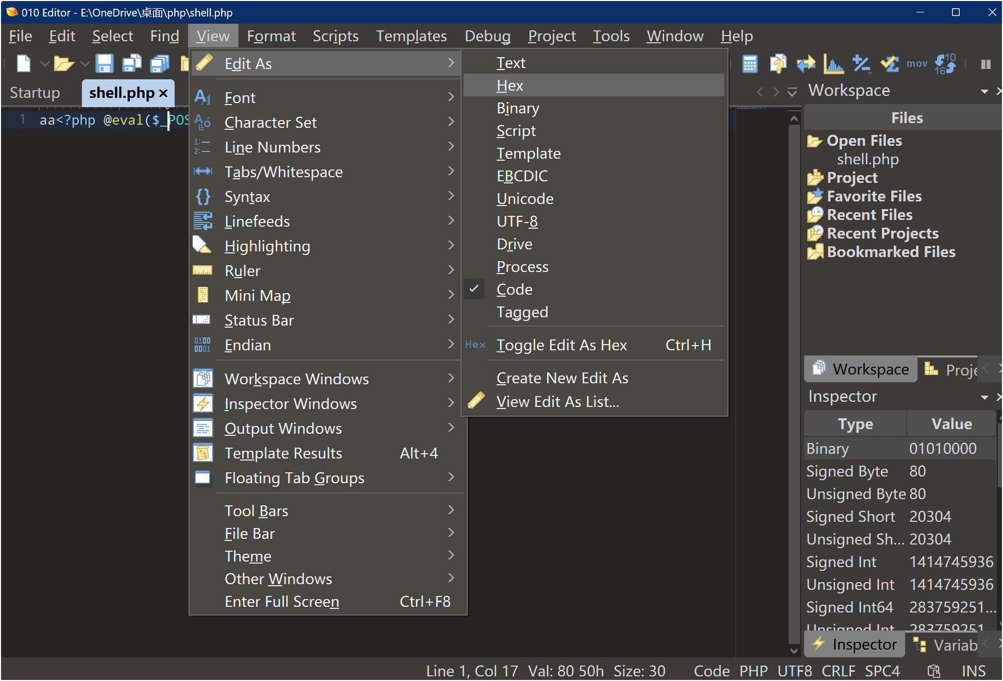The height and width of the screenshot is (681, 1003).
Task: Choose Hex in Edit As submenu
Action: [x=510, y=86]
